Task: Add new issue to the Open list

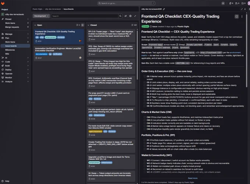Action: click(82, 25)
